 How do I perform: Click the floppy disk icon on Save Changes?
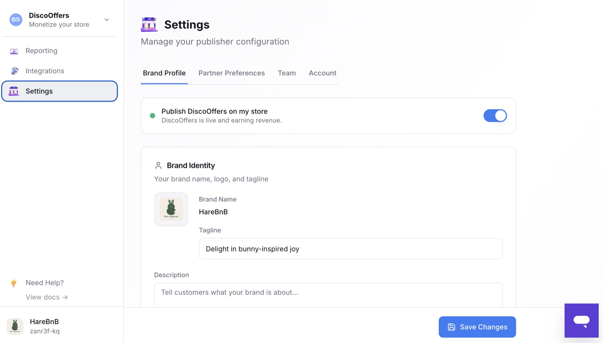pos(451,327)
